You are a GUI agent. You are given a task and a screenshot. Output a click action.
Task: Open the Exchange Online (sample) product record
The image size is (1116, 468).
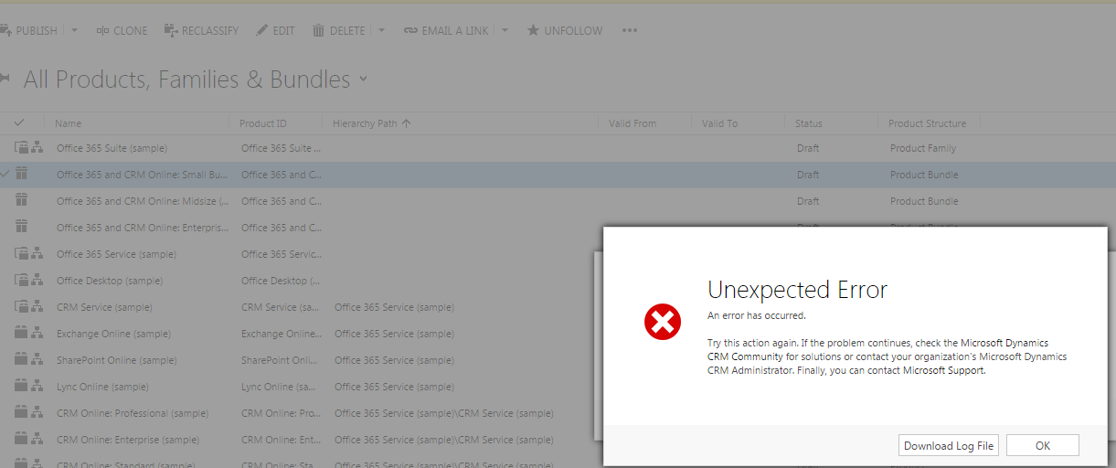pos(113,334)
